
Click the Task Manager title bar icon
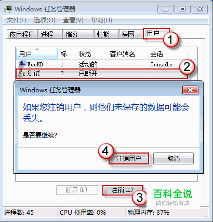(8, 9)
